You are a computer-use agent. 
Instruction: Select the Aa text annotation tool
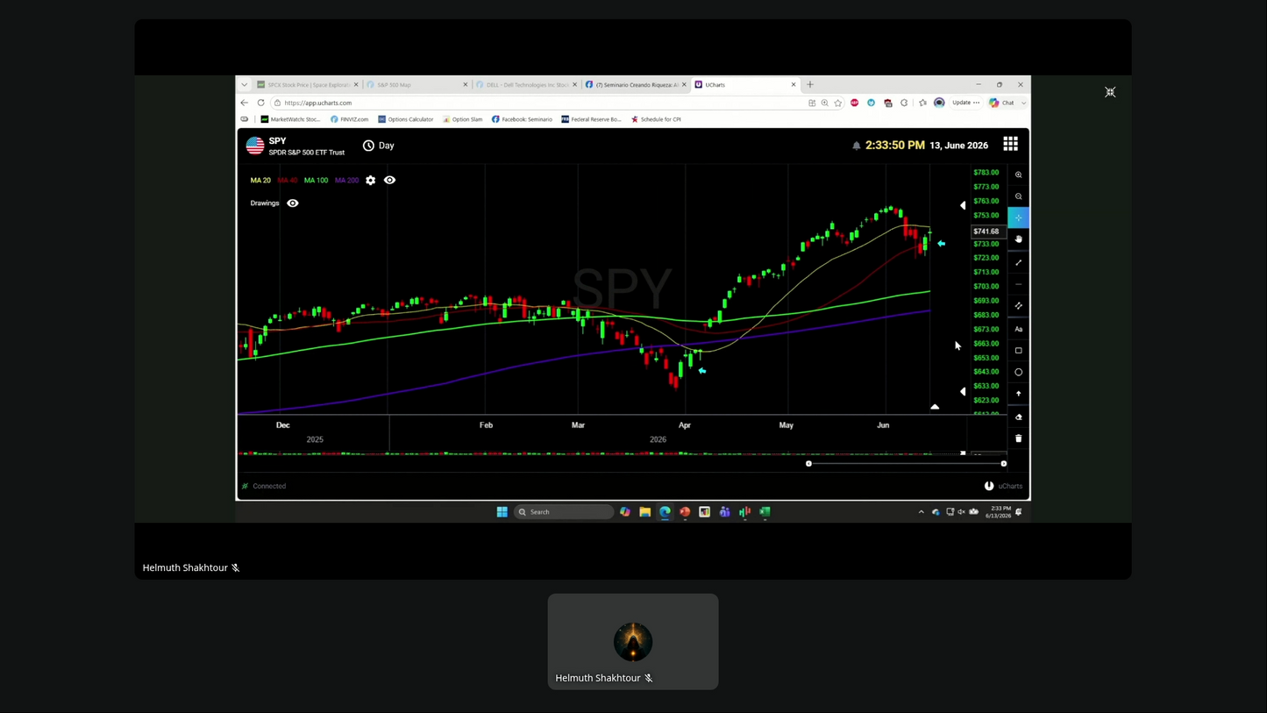pyautogui.click(x=1018, y=329)
